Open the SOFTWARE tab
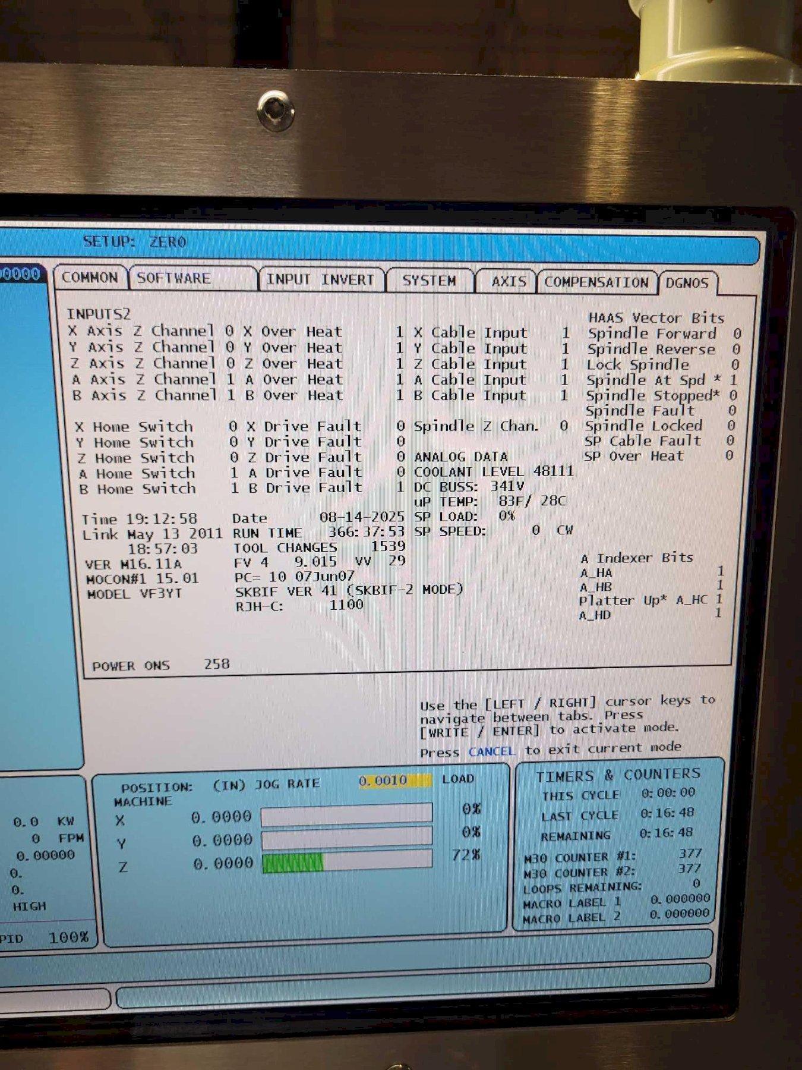 (x=173, y=278)
